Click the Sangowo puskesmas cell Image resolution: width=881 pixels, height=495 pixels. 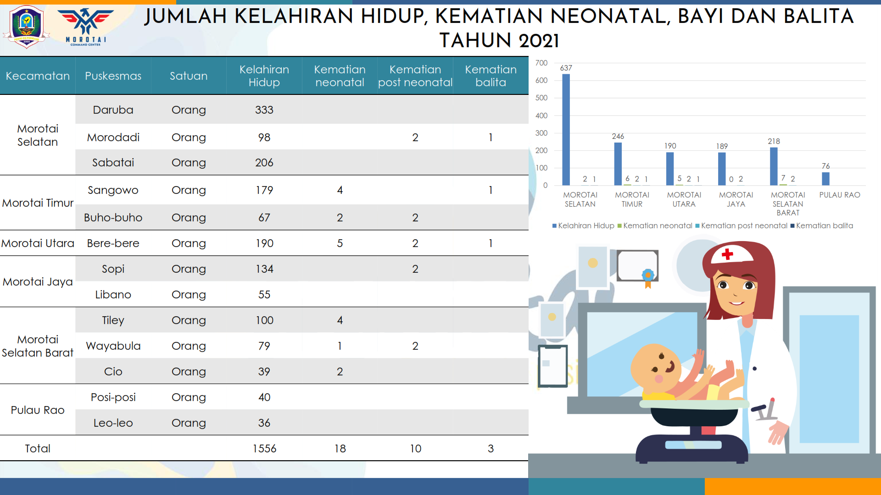113,190
